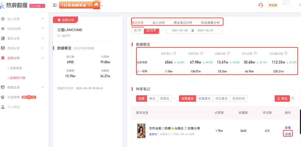301x147 pixels.
Task: Click end date 2021-06-27 field
Action: (206, 31)
